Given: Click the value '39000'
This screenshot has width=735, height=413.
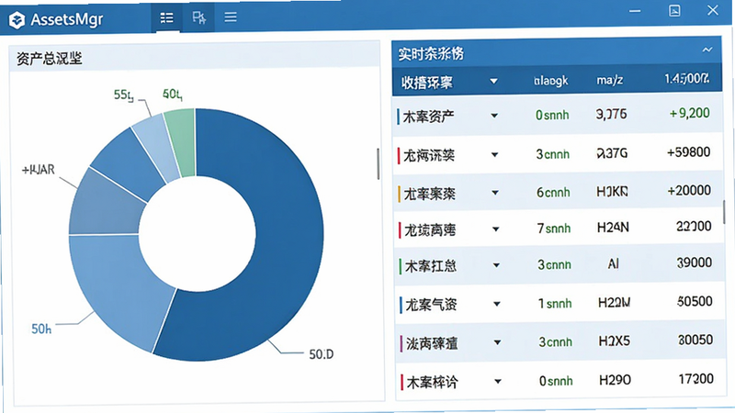Looking at the screenshot, I should pyautogui.click(x=695, y=262).
